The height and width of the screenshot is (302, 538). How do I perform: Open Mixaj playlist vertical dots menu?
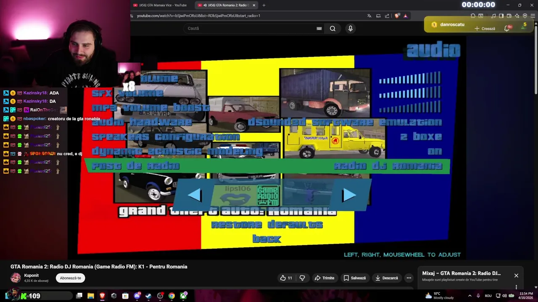coord(516,287)
